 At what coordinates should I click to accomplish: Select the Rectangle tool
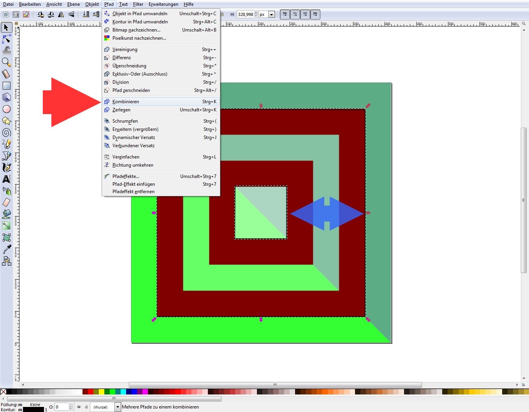pyautogui.click(x=6, y=86)
